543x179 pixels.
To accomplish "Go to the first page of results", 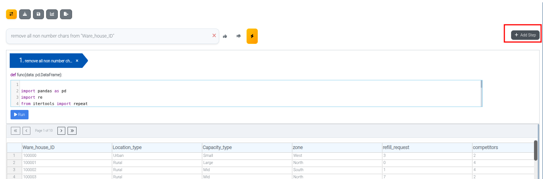I will click(16, 131).
